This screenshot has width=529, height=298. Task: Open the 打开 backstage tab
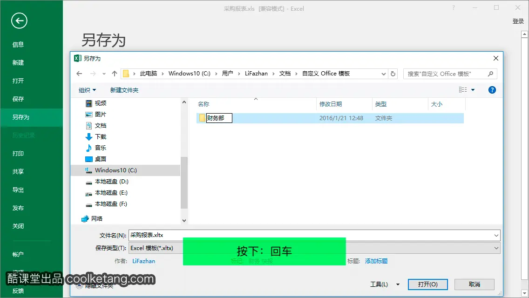click(18, 81)
